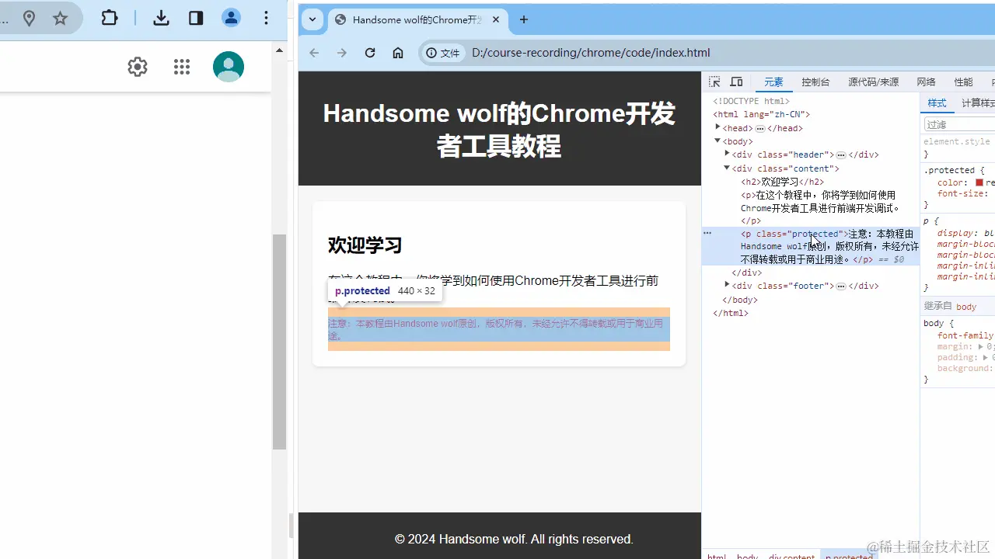This screenshot has width=995, height=559.
Task: Open the 网络 (Network) tab
Action: (926, 82)
